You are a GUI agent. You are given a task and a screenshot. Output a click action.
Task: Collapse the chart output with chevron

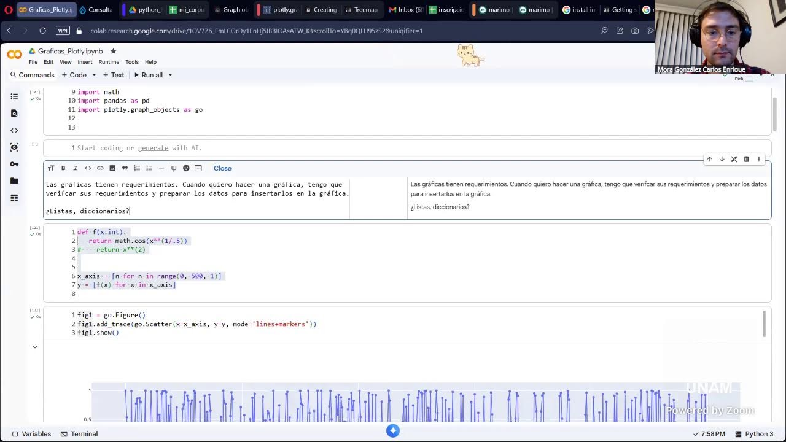35,347
